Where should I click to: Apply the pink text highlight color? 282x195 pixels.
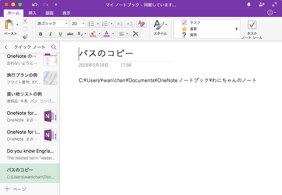[93, 34]
